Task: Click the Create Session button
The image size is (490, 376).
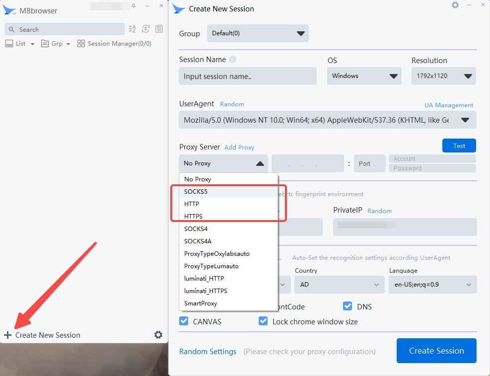Action: click(436, 351)
